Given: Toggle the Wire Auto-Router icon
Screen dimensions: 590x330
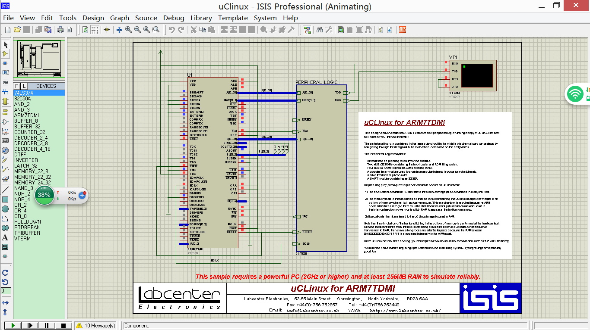Looking at the screenshot, I should click(x=307, y=30).
